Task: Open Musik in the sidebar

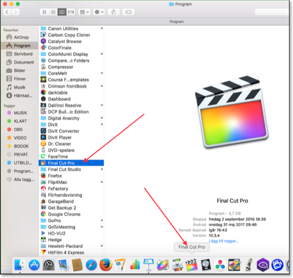Action: pyautogui.click(x=19, y=87)
